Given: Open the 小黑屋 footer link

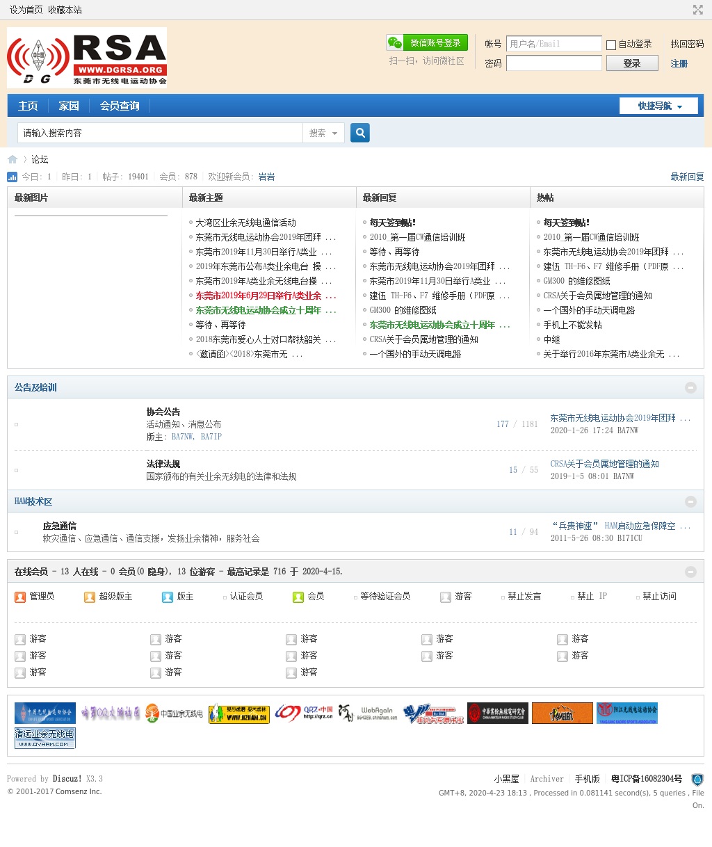Looking at the screenshot, I should 507,779.
